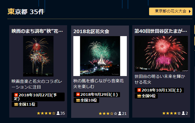Click red date icon beside 2018年10月13日(土)
The image size is (195, 123).
coord(139,90)
